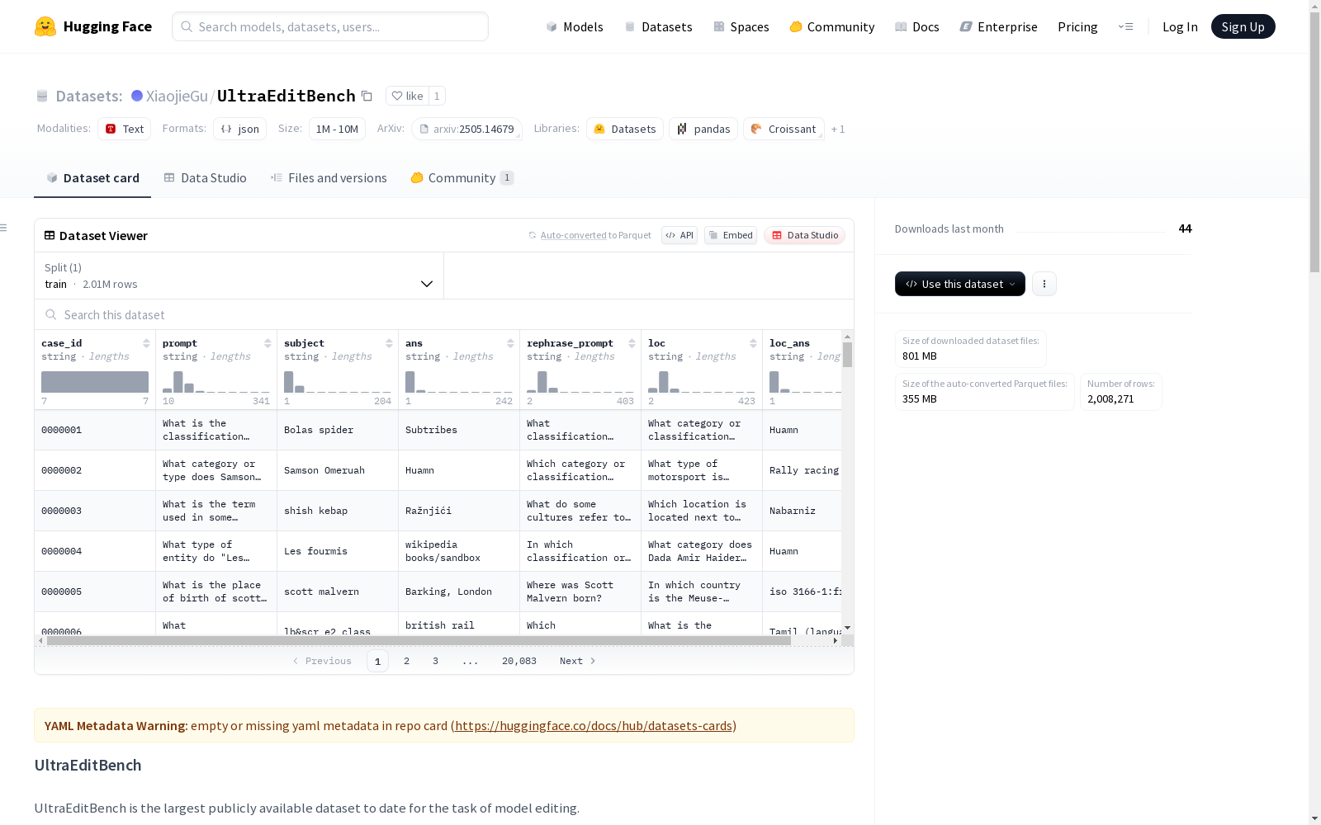Image resolution: width=1321 pixels, height=825 pixels.
Task: Open the Docs nav item
Action: 917,26
